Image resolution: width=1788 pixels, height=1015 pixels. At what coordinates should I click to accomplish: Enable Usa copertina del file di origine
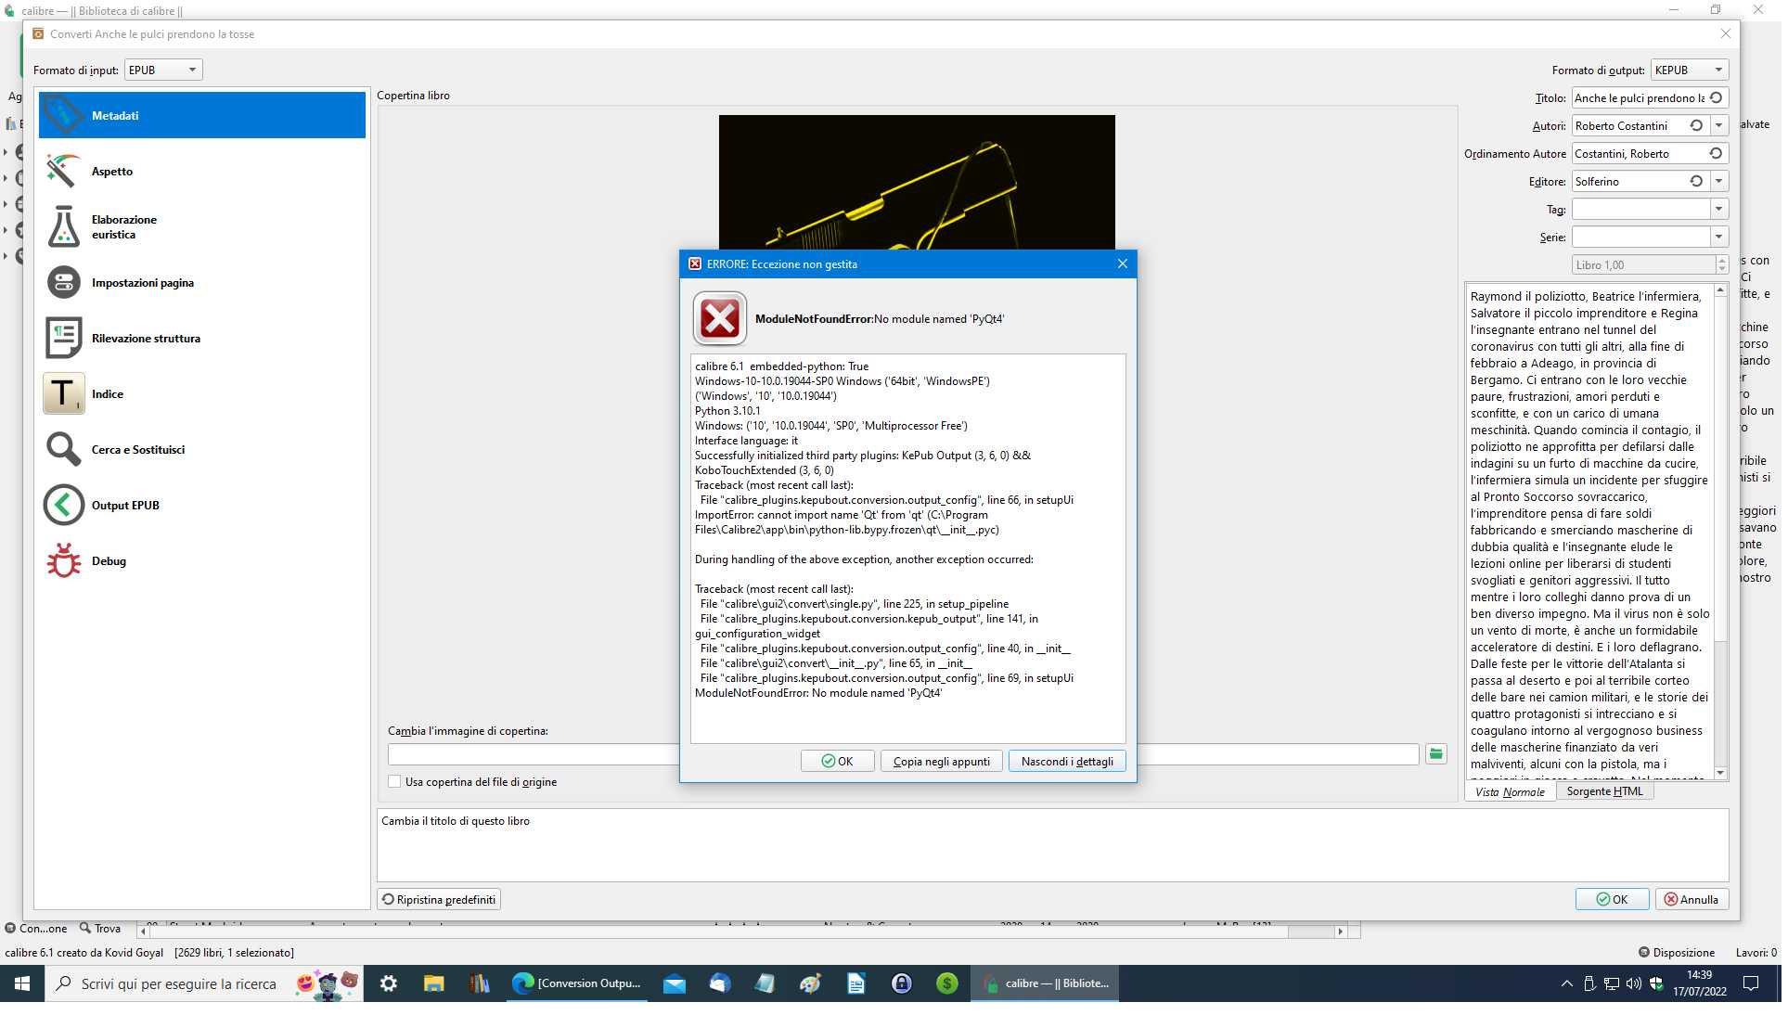coord(394,782)
